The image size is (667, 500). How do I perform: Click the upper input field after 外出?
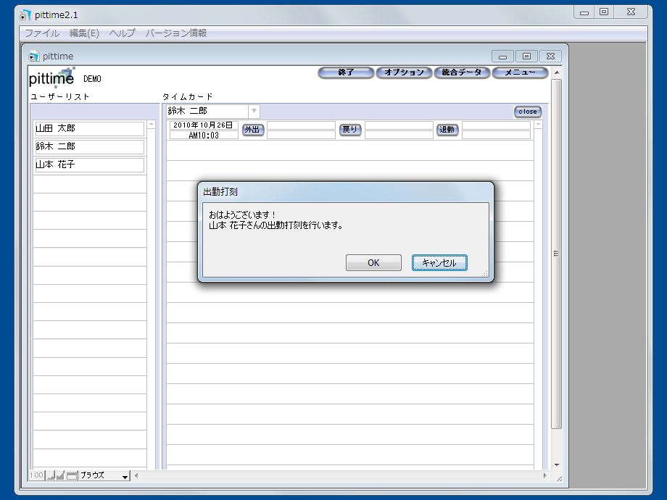pos(301,125)
